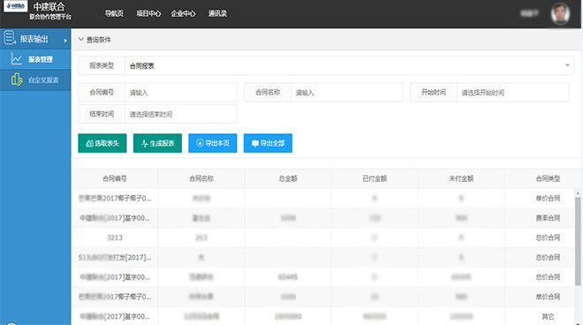The image size is (583, 325).
Task: Click the user avatar photo
Action: pos(560,14)
